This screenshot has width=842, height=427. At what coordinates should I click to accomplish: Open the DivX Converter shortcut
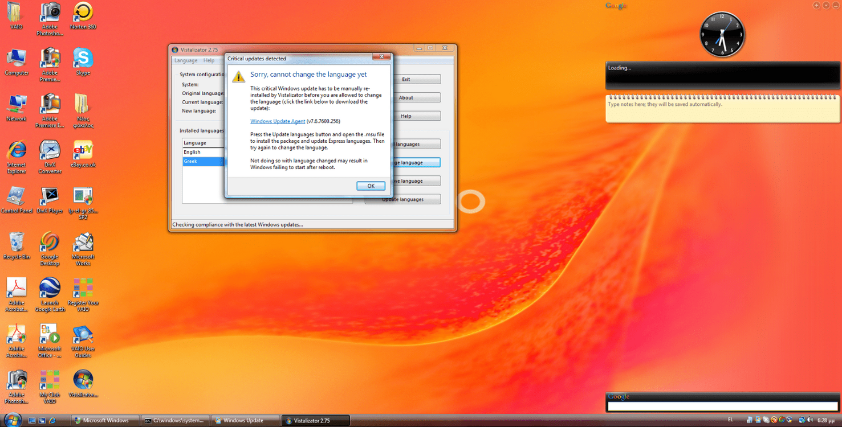tap(50, 157)
